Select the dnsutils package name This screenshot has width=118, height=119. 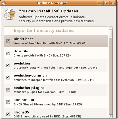pyautogui.click(x=21, y=51)
